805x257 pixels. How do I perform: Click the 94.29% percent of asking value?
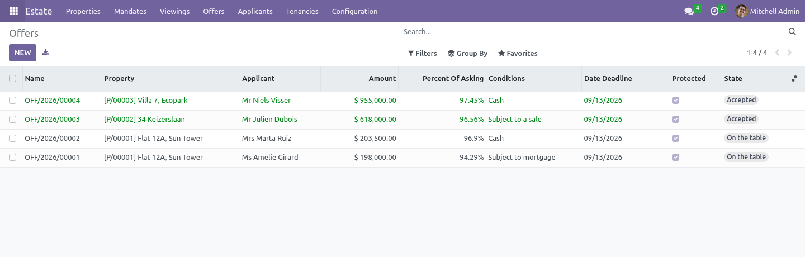[472, 158]
